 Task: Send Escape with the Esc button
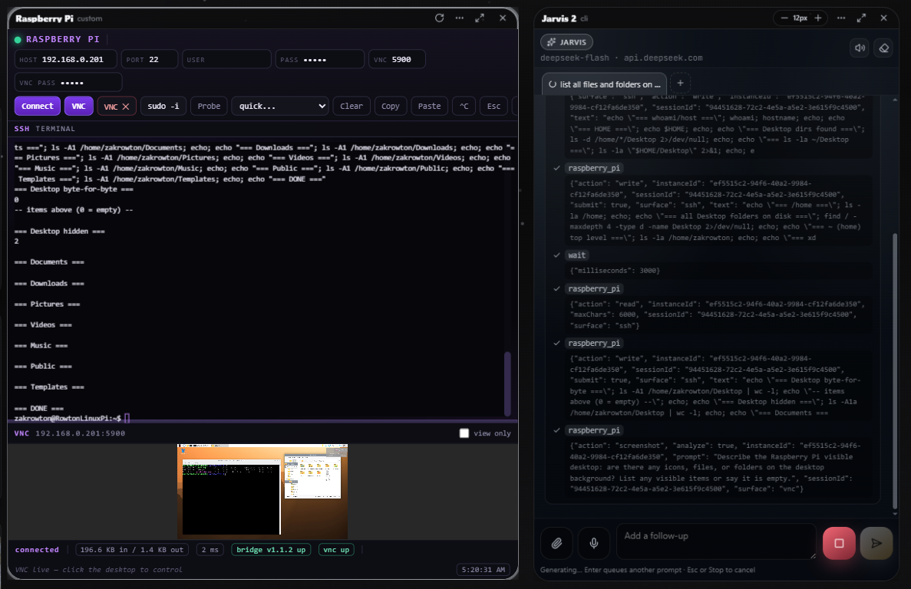493,106
